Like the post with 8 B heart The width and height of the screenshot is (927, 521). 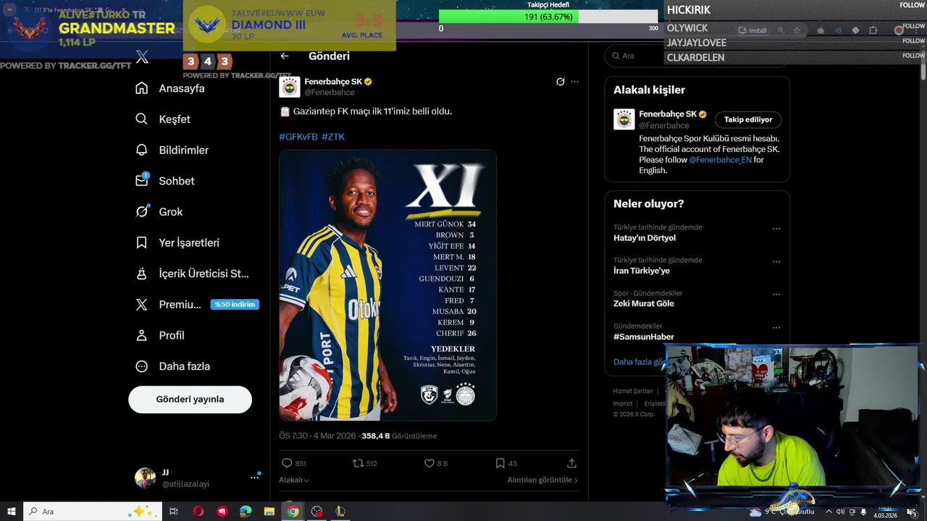pyautogui.click(x=429, y=463)
